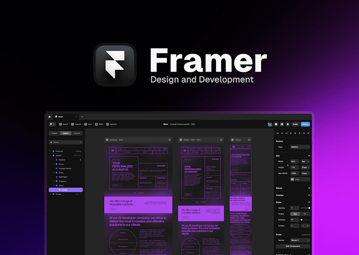This screenshot has height=255, width=359.
Task: Click the add icon on Tablet breakpoint header
Action: (221, 140)
